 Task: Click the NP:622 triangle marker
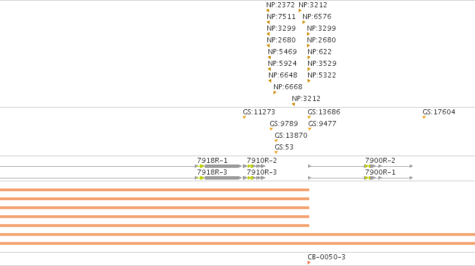pyautogui.click(x=309, y=57)
